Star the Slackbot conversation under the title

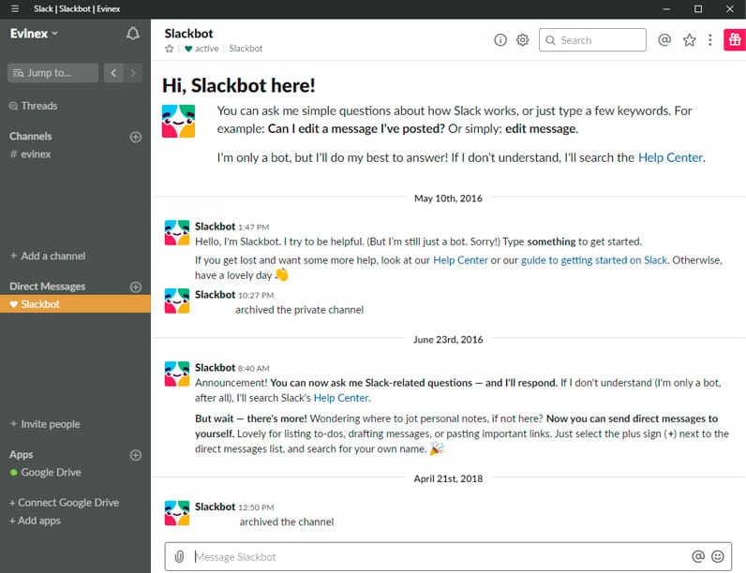point(169,49)
